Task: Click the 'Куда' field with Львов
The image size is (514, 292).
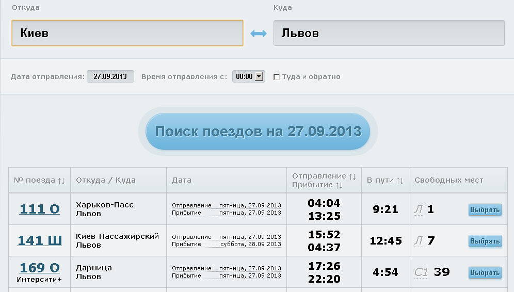Action: 389,33
